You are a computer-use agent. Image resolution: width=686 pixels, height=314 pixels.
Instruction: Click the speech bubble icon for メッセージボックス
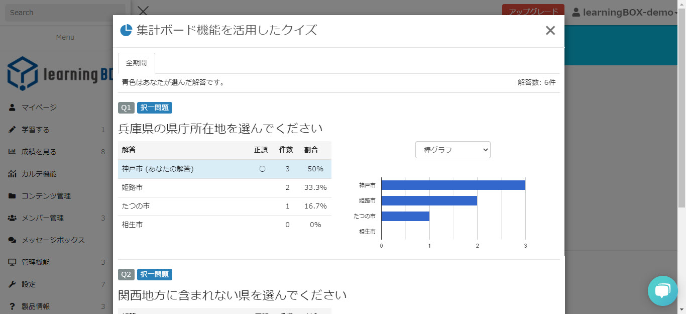12,240
